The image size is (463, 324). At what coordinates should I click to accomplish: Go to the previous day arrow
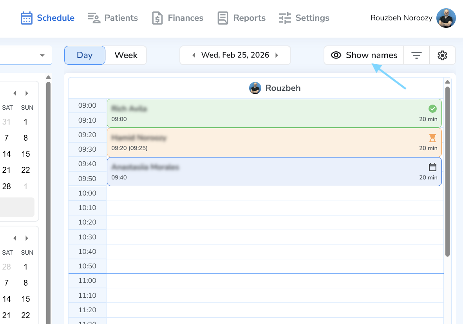(x=194, y=55)
